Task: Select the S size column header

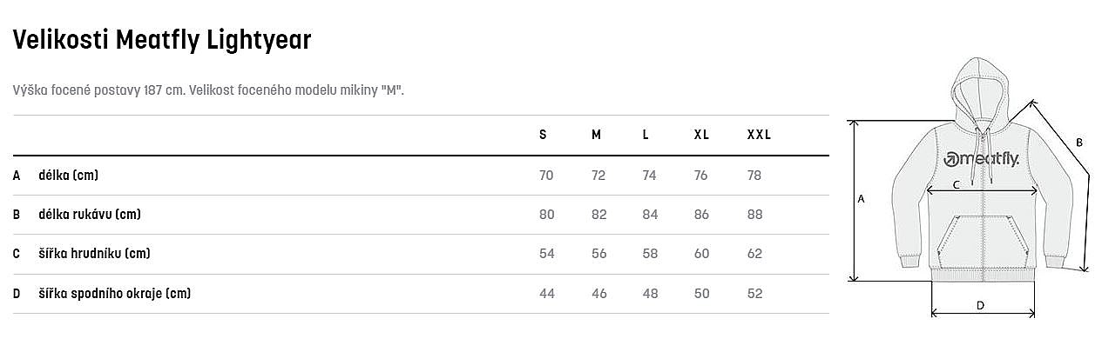Action: [x=543, y=135]
